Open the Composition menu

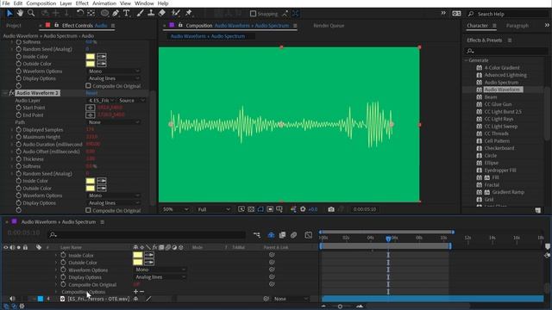point(41,3)
